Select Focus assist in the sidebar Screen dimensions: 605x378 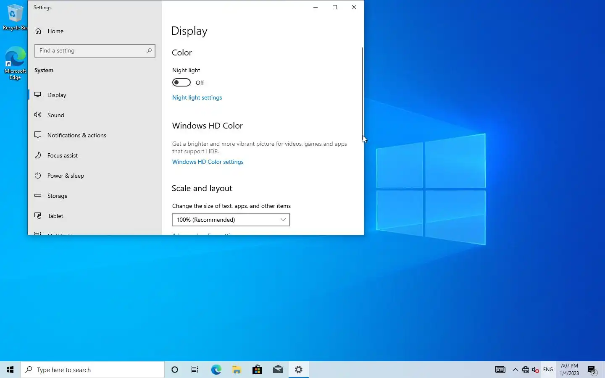95,155
